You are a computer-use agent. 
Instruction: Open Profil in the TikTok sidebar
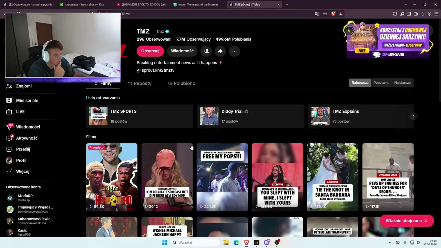(16, 161)
